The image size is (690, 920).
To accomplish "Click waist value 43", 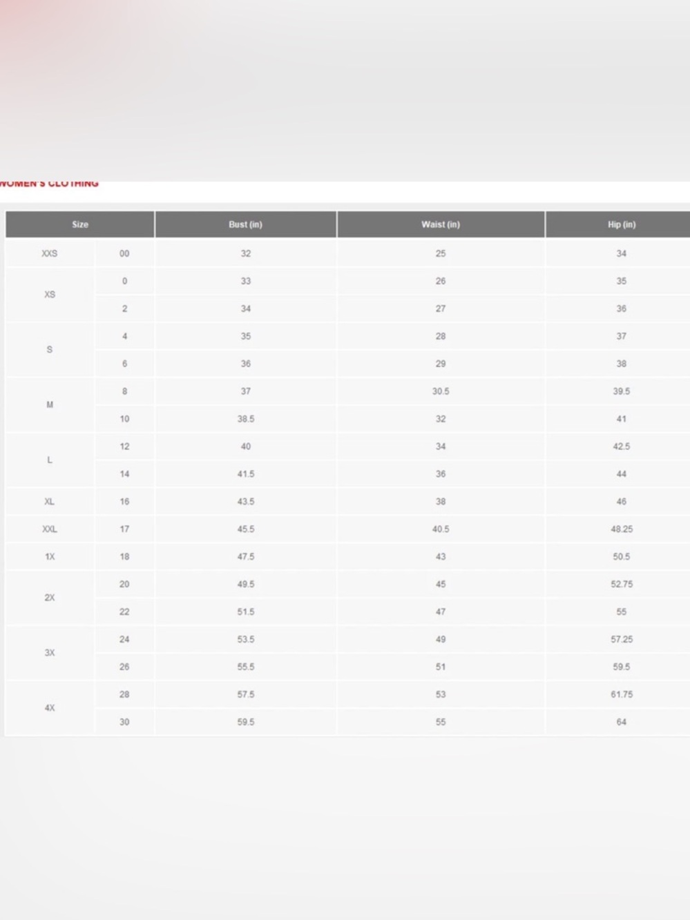I will pyautogui.click(x=441, y=557).
